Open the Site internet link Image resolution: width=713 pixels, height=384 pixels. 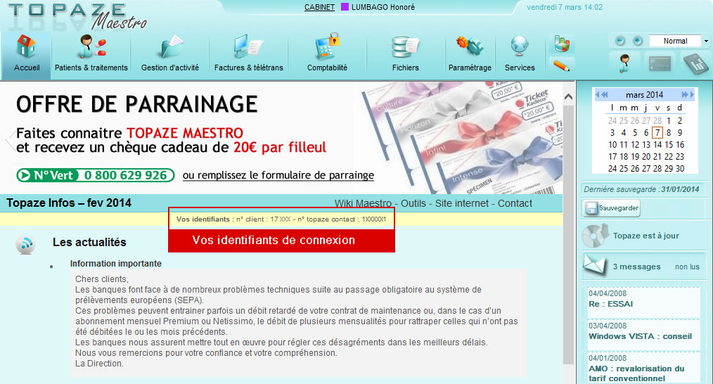(x=461, y=203)
